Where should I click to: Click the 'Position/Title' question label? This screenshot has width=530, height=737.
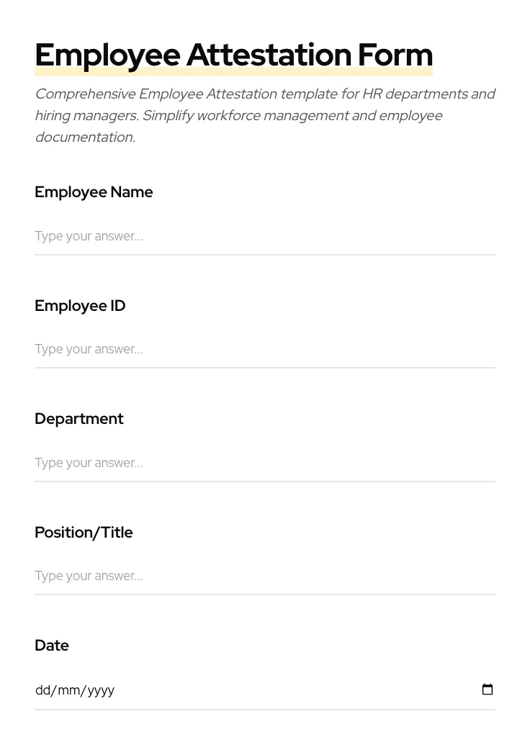tap(84, 532)
